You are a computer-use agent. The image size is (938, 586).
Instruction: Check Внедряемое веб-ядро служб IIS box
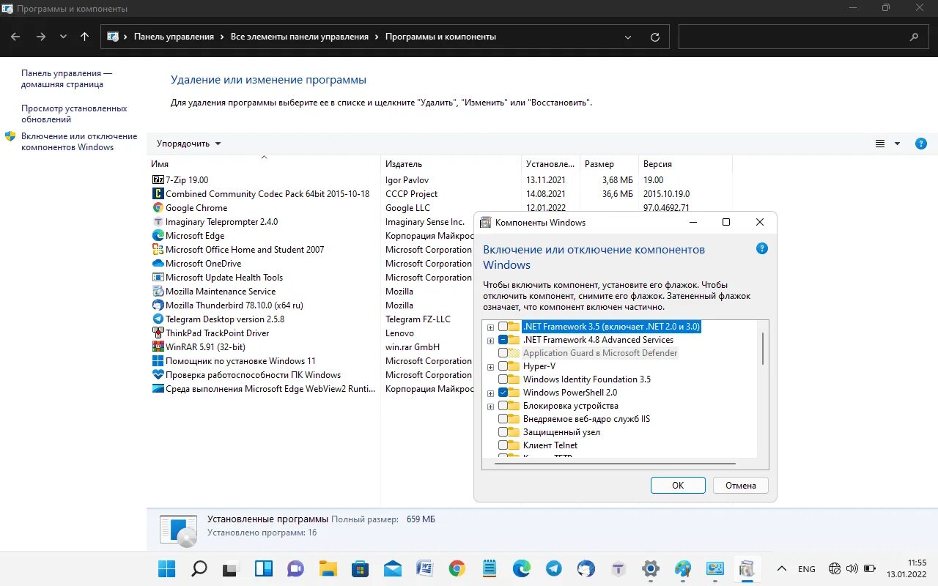click(503, 419)
